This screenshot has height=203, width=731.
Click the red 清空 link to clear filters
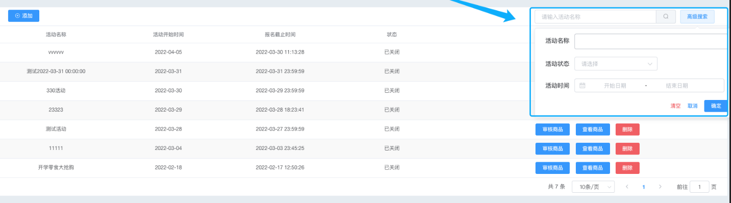pos(675,106)
